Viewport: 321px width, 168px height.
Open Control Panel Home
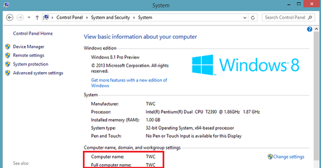point(33,33)
